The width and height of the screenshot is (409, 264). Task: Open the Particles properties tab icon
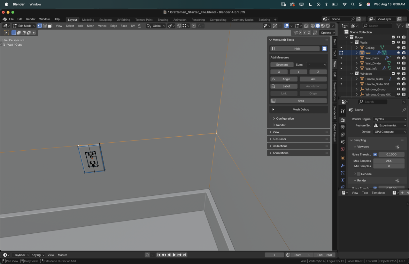coord(343,173)
